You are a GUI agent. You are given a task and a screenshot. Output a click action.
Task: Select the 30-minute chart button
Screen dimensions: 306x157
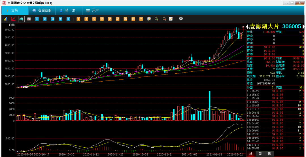pos(110,19)
